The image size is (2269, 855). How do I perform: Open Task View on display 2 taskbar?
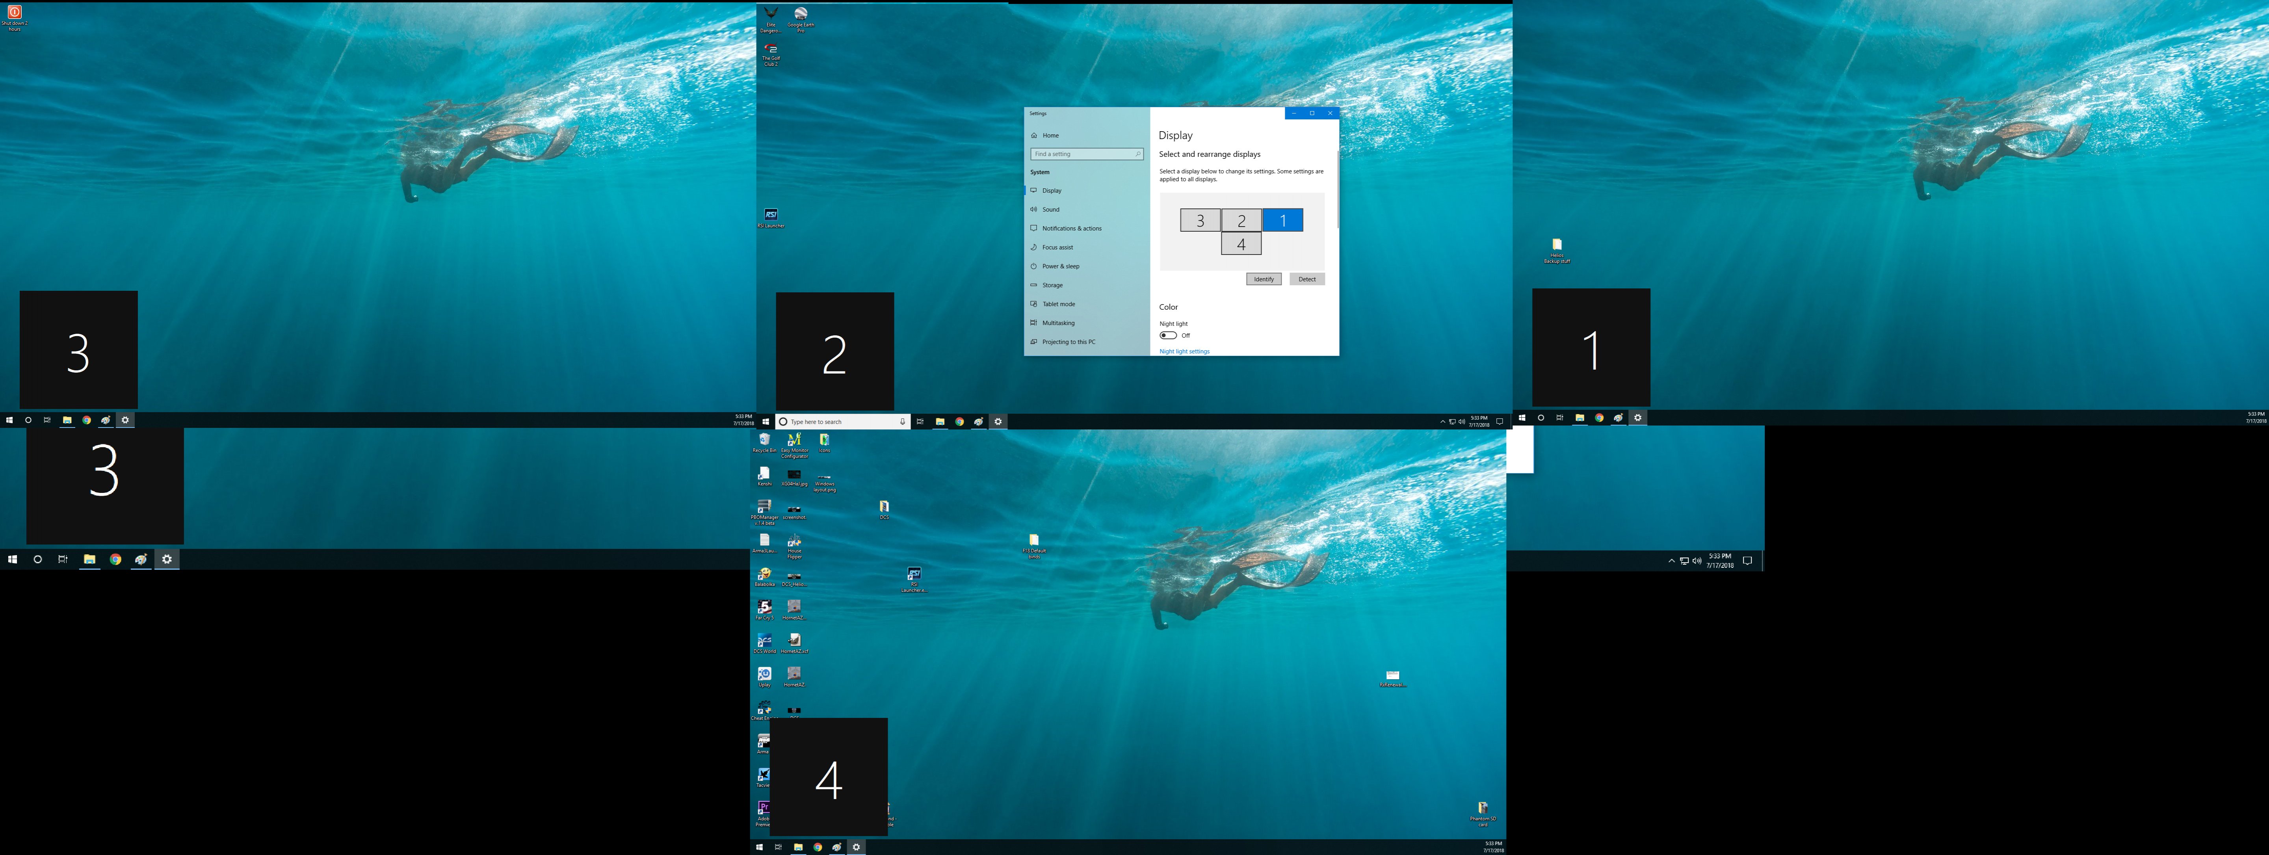click(920, 422)
